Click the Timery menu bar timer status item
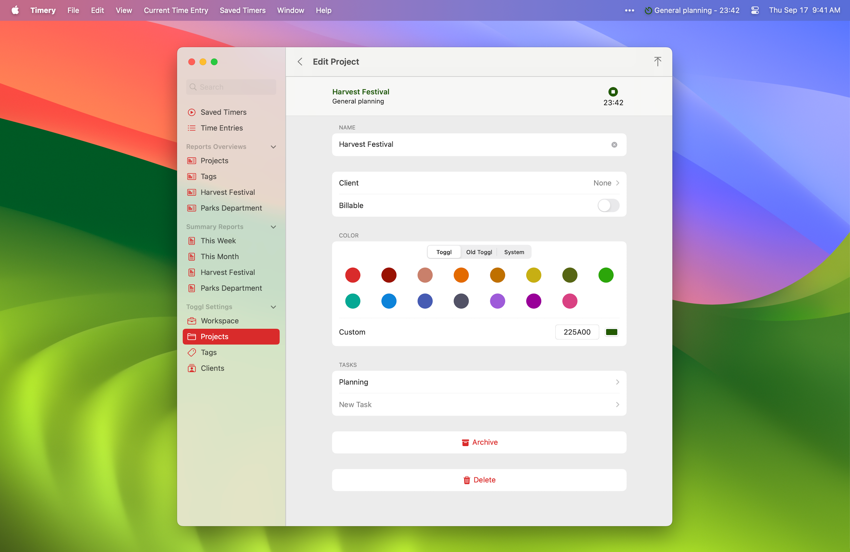The image size is (850, 552). tap(691, 10)
